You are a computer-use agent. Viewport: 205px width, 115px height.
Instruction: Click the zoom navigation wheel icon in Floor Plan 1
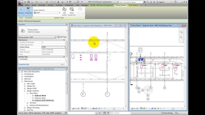pos(181,32)
